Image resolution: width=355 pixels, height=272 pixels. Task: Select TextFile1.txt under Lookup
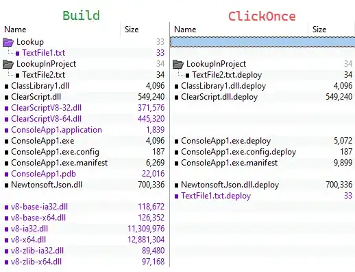(44, 53)
